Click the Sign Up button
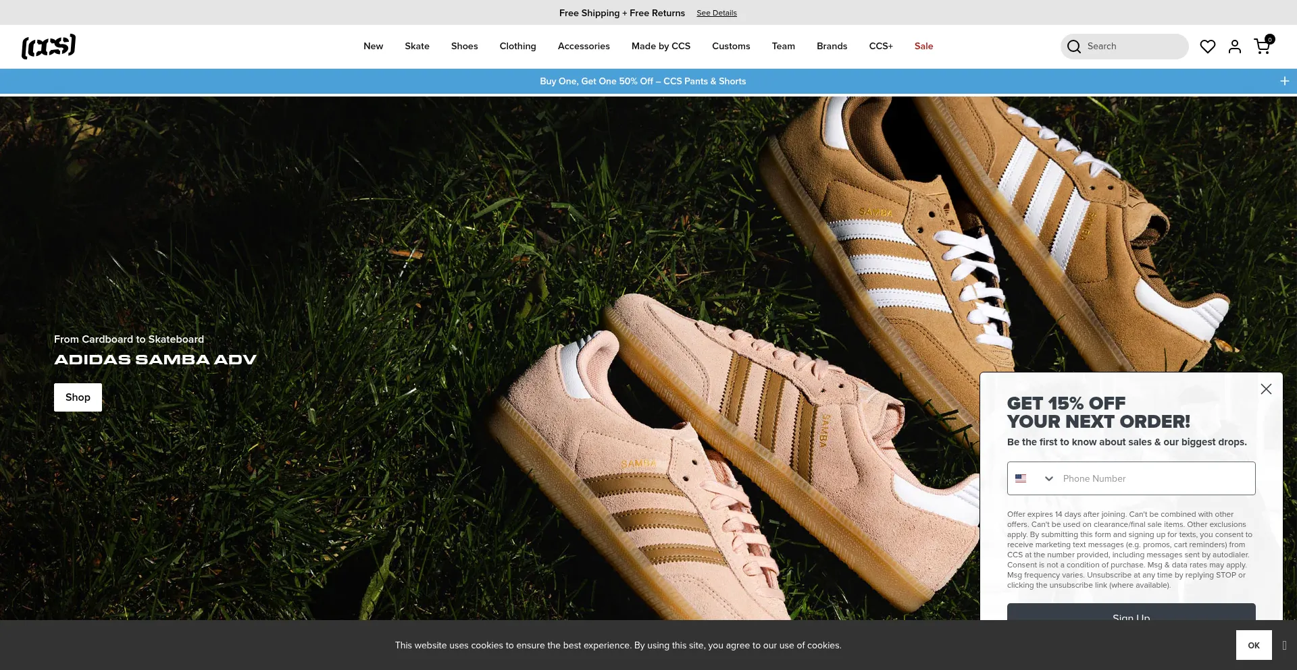 1131,613
